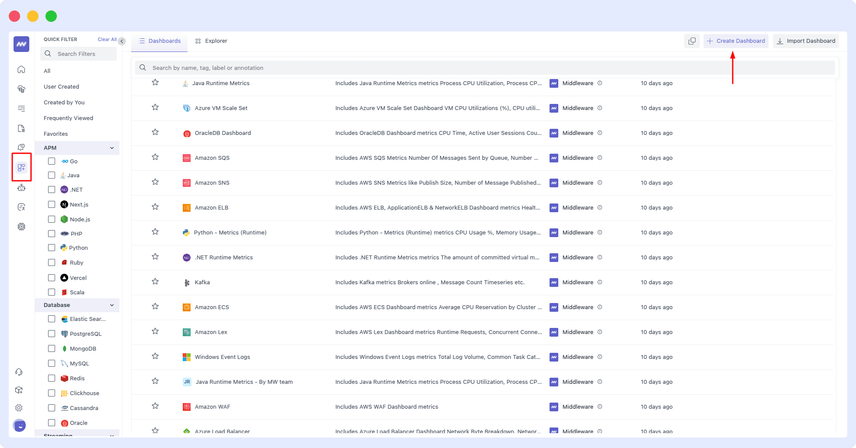Switch to the Explorer tab
The width and height of the screenshot is (856, 448).
211,41
